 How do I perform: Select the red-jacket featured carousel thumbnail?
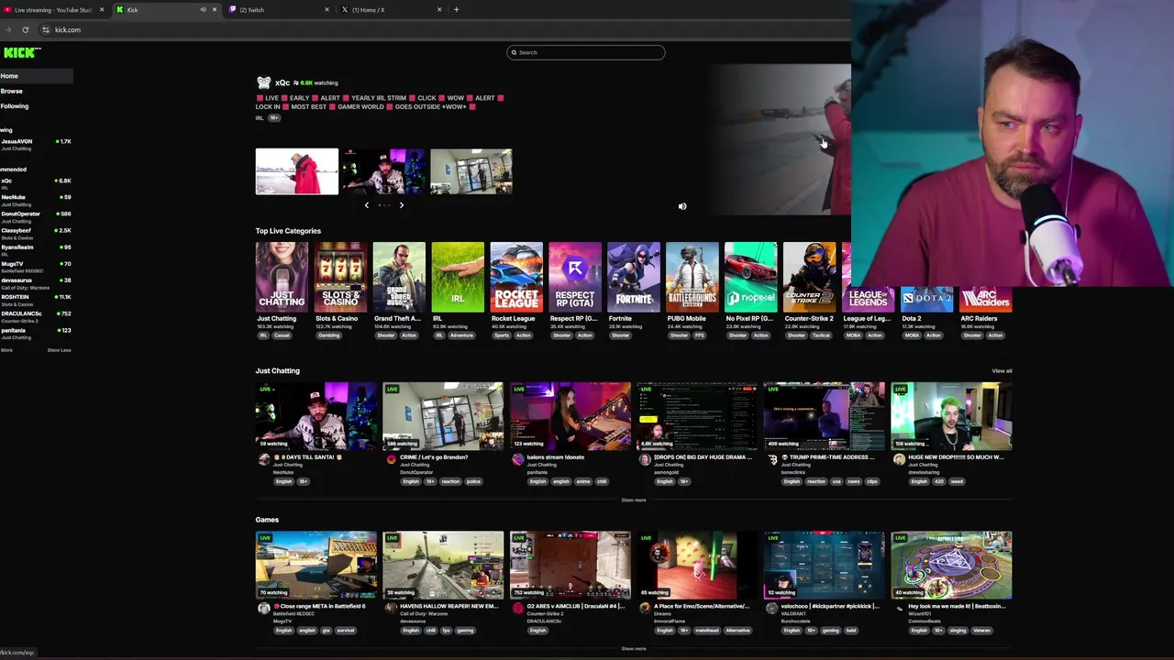[x=297, y=171]
